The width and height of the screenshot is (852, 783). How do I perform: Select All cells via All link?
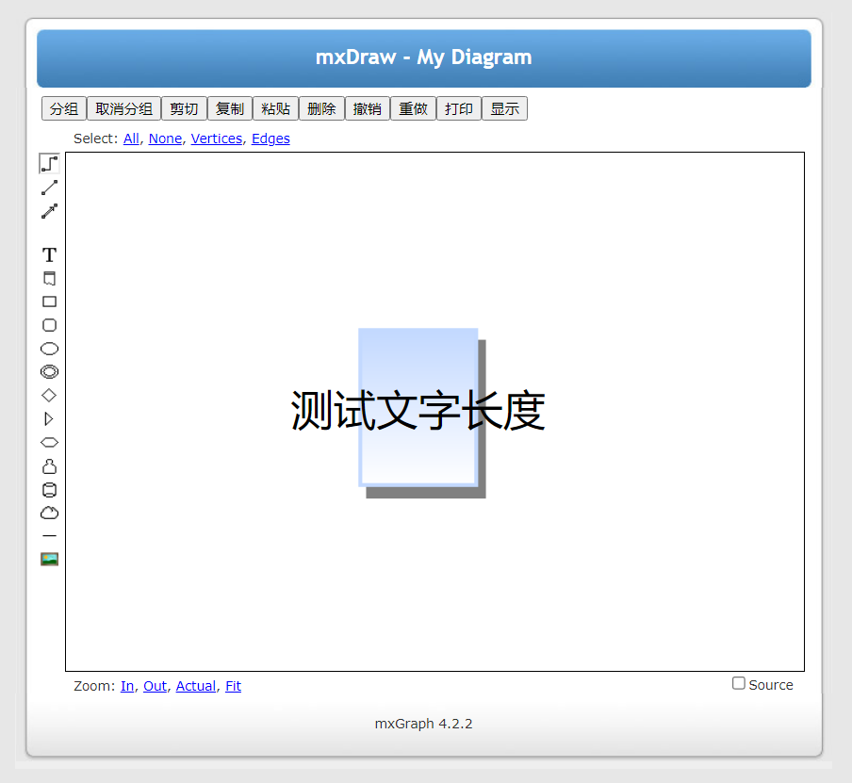click(131, 139)
